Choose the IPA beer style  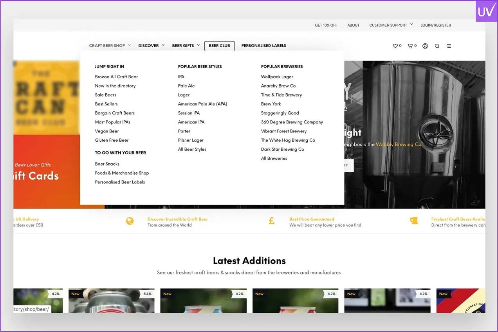[181, 77]
